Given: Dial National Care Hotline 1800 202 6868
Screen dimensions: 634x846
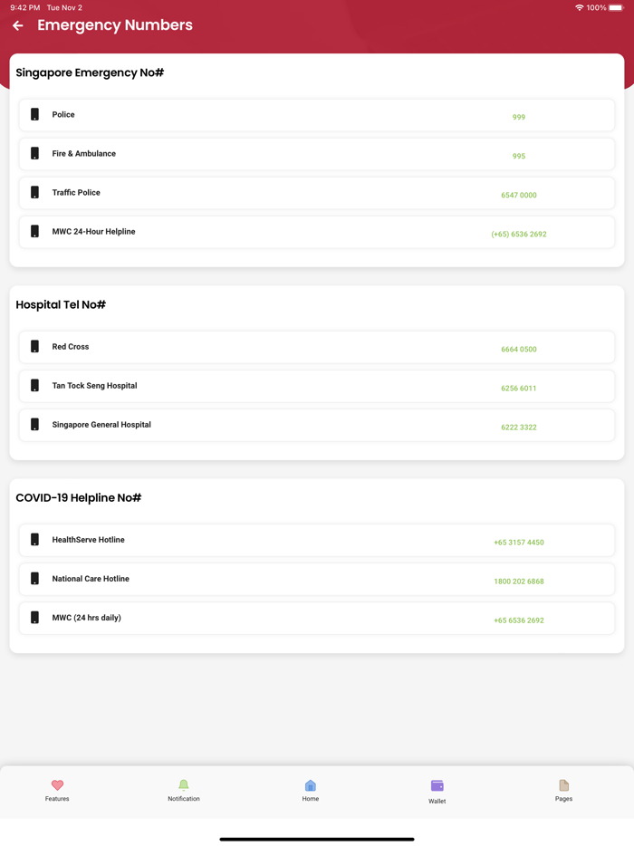Looking at the screenshot, I should coord(519,582).
